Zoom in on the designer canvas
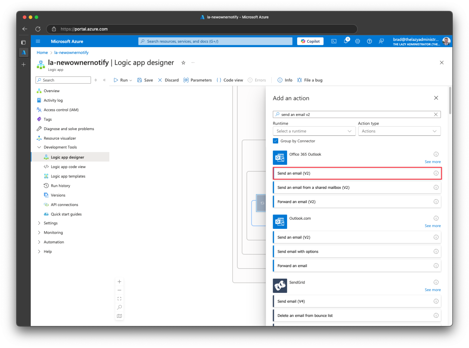Image resolution: width=469 pixels, height=348 pixels. click(119, 282)
